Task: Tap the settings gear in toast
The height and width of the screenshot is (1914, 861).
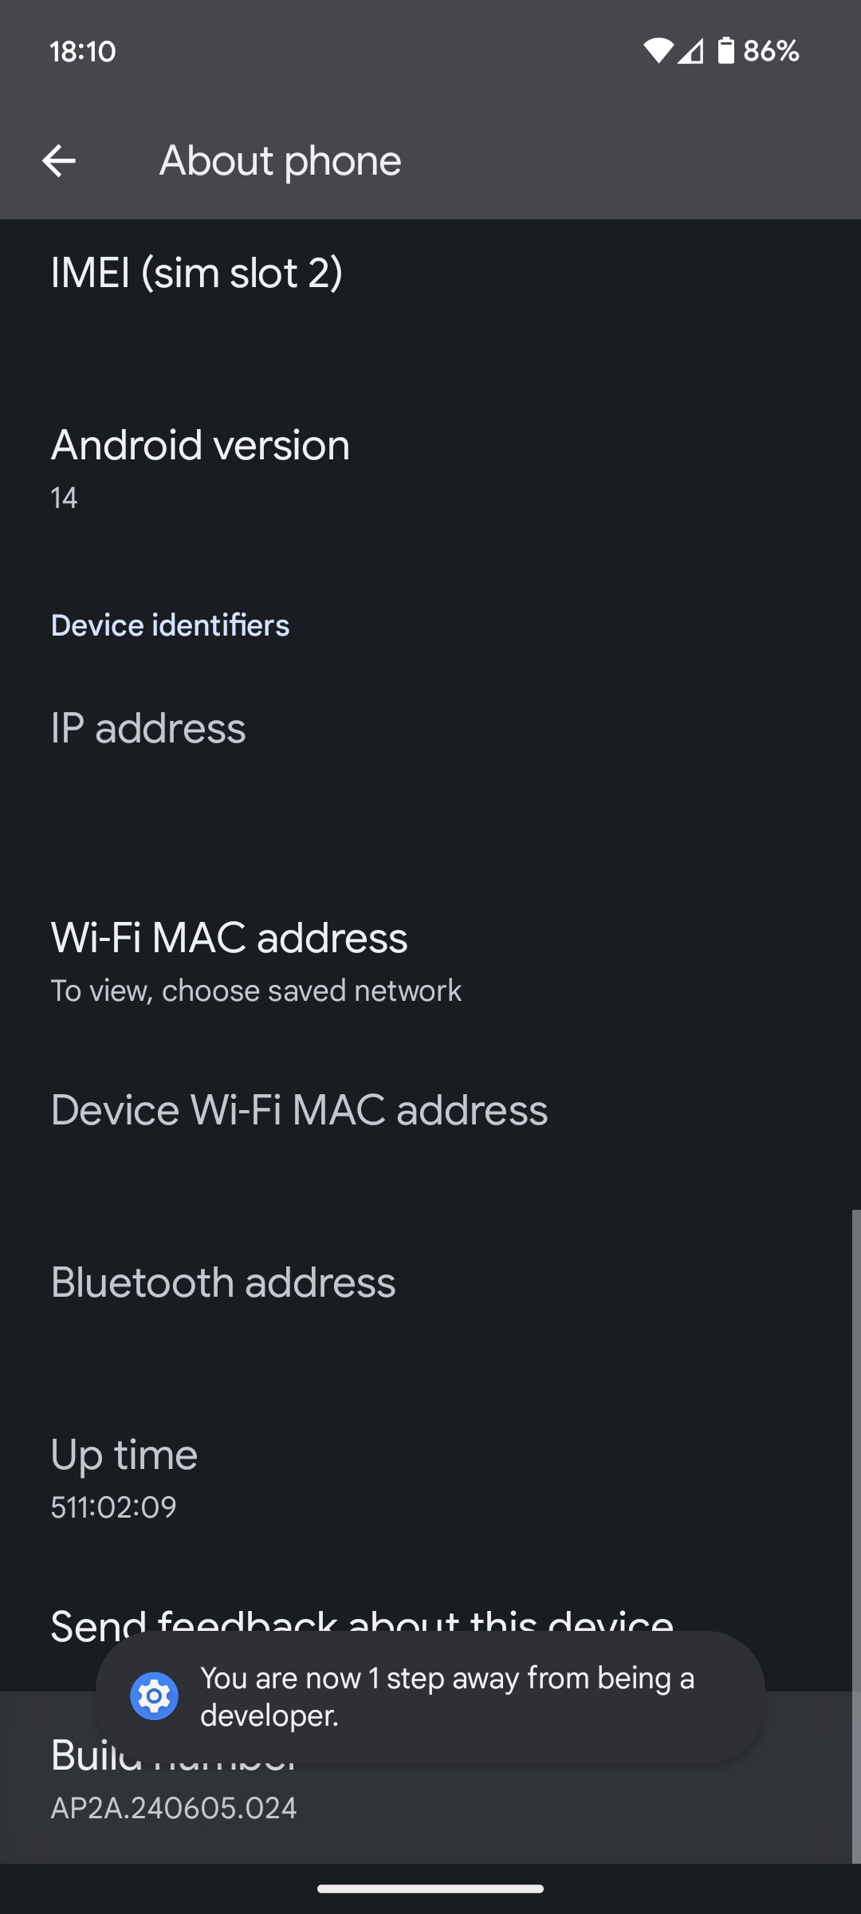Action: tap(154, 1696)
